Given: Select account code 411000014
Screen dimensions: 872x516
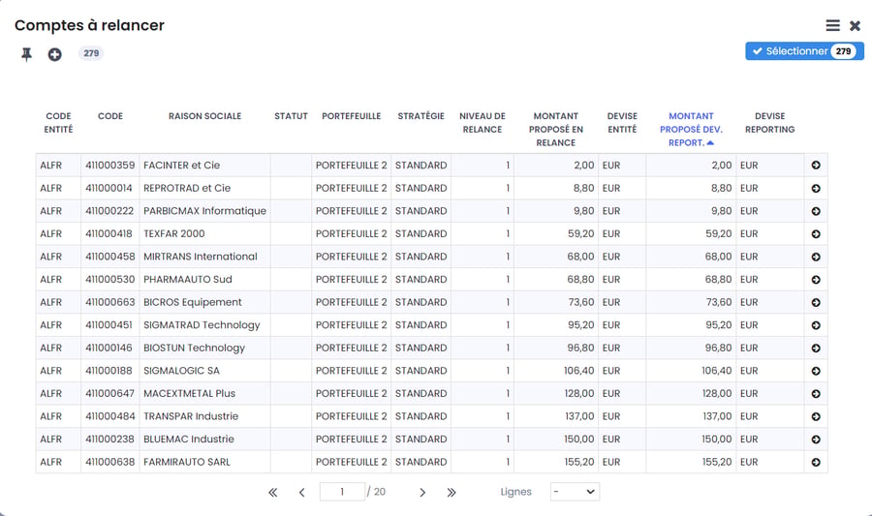Looking at the screenshot, I should click(x=109, y=188).
